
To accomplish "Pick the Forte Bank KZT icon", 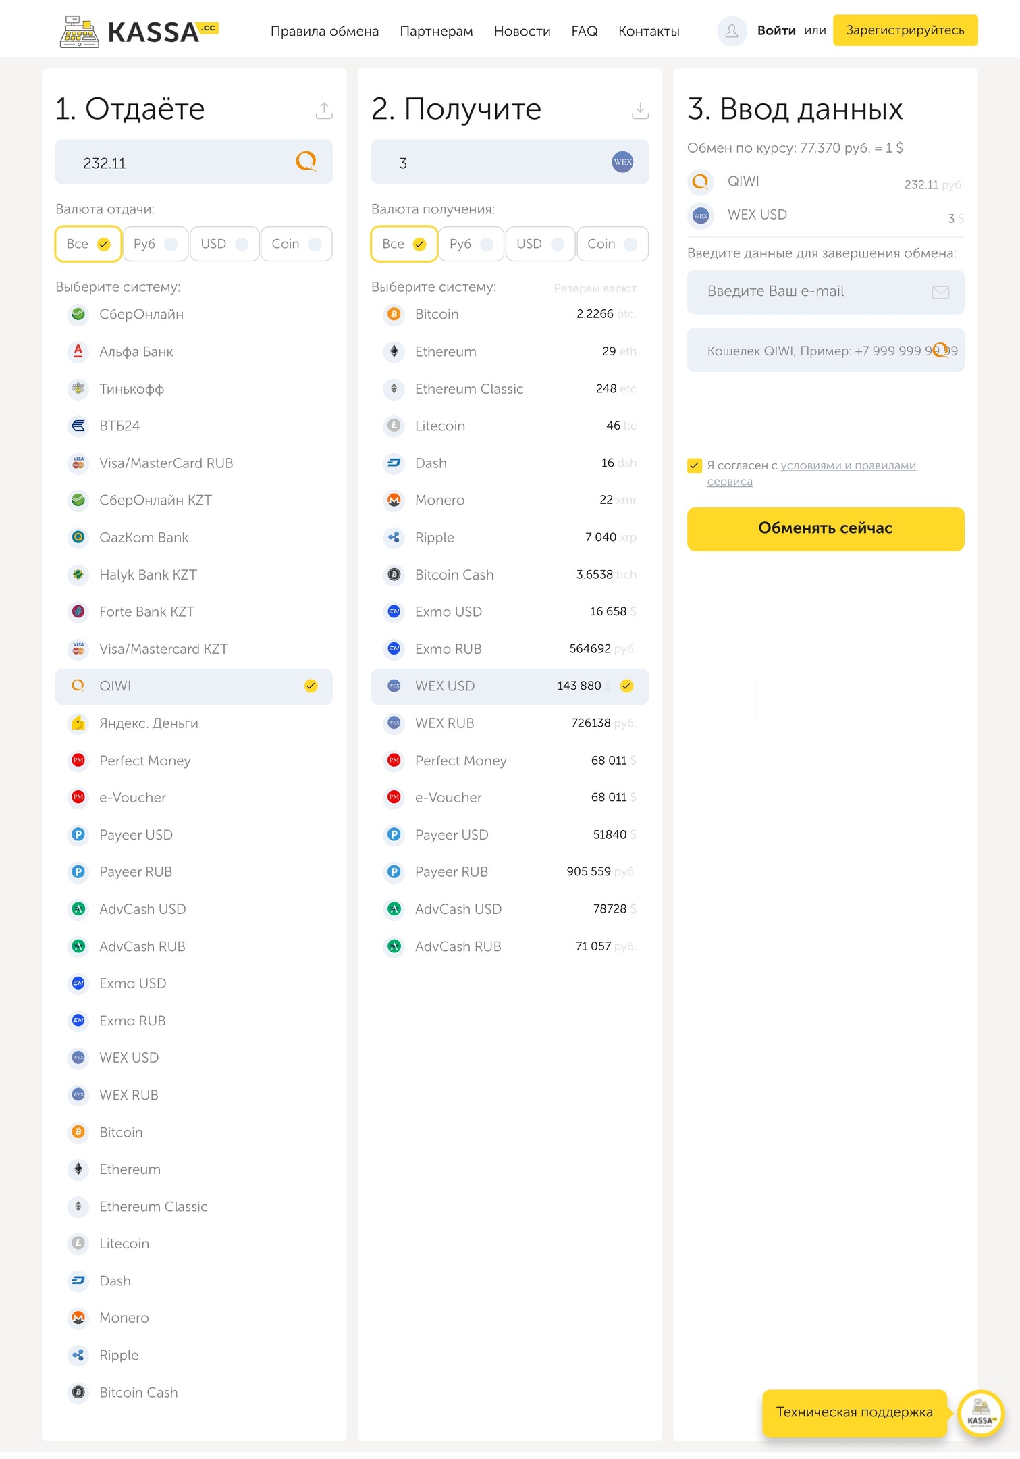I will click(78, 611).
